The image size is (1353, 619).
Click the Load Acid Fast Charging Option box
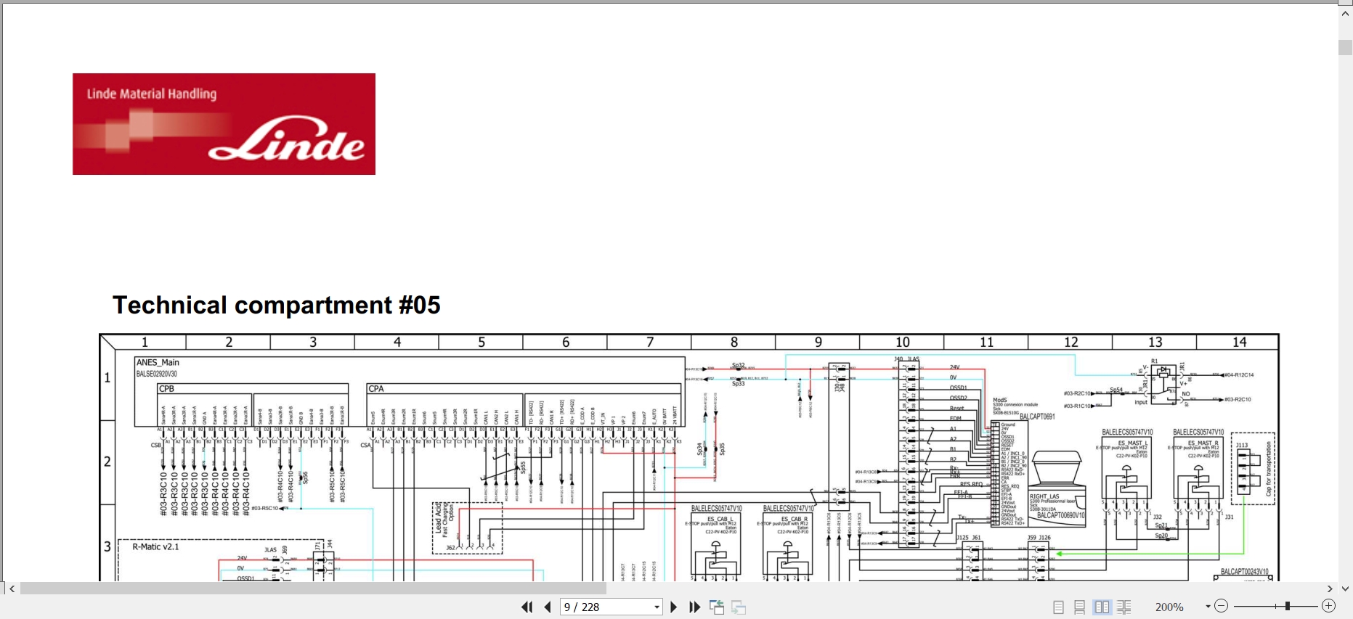pyautogui.click(x=467, y=528)
